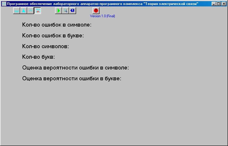
Task: Click the 'Кол-во букв:' label
Action: [39, 57]
